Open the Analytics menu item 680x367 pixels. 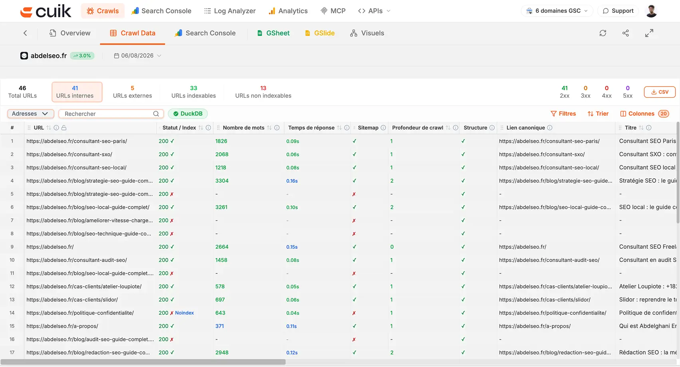click(x=288, y=11)
